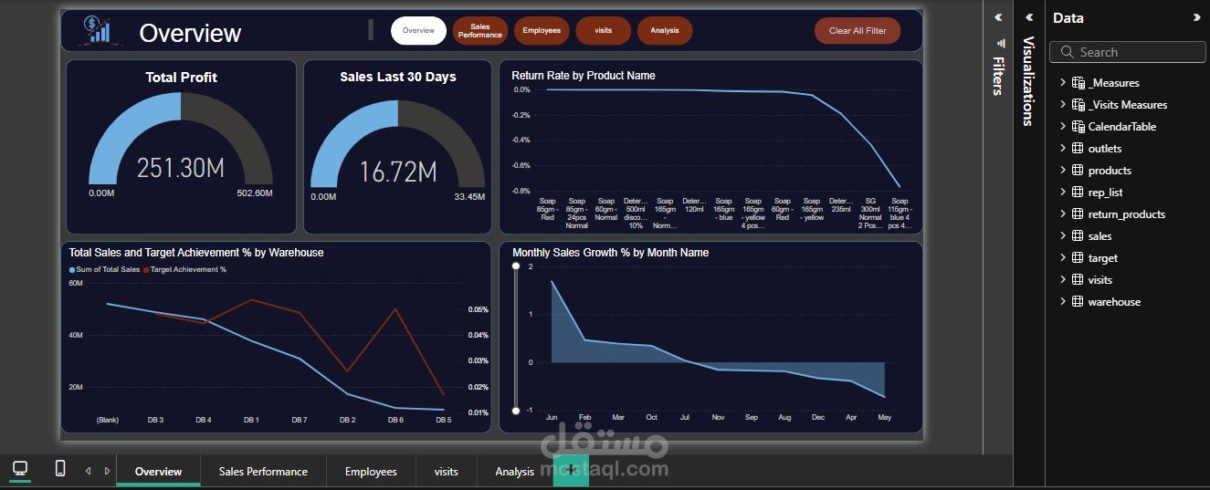This screenshot has height=490, width=1210.
Task: Click the Analysis navigation button in header
Action: coord(665,30)
